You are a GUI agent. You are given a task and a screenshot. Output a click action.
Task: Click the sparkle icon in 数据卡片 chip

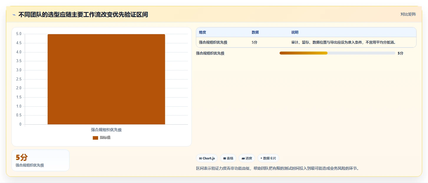coord(261,158)
